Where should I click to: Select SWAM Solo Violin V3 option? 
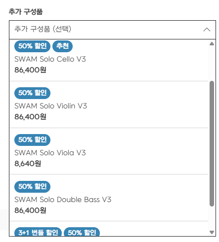pyautogui.click(x=109, y=104)
